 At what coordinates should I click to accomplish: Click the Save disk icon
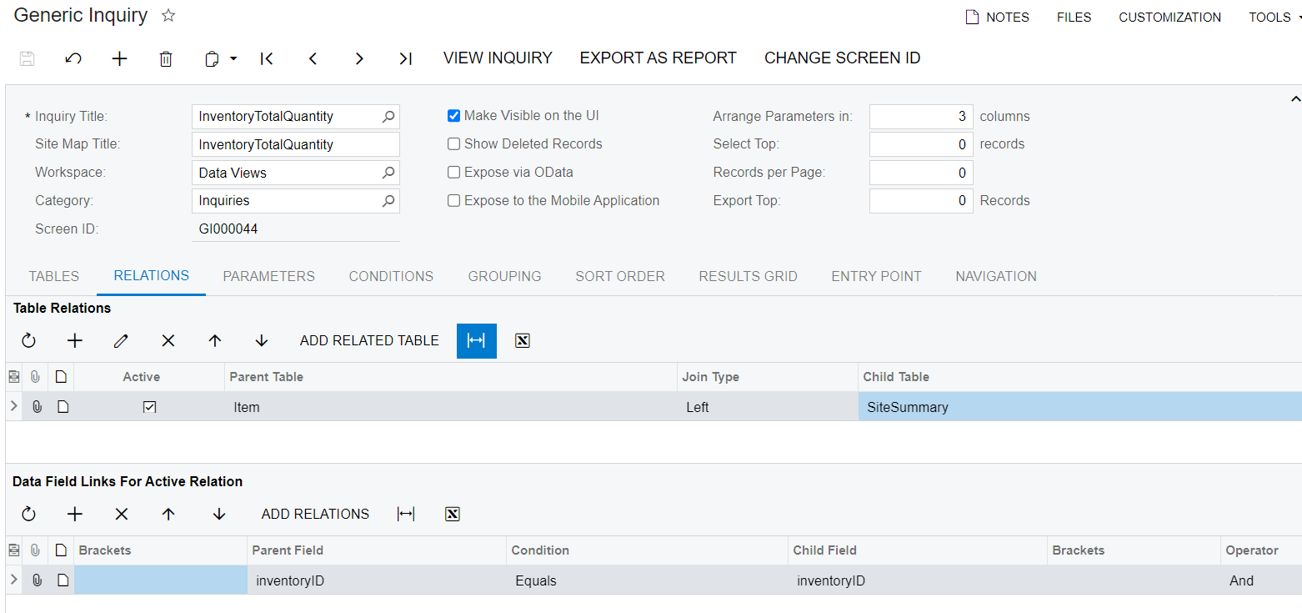click(x=27, y=58)
